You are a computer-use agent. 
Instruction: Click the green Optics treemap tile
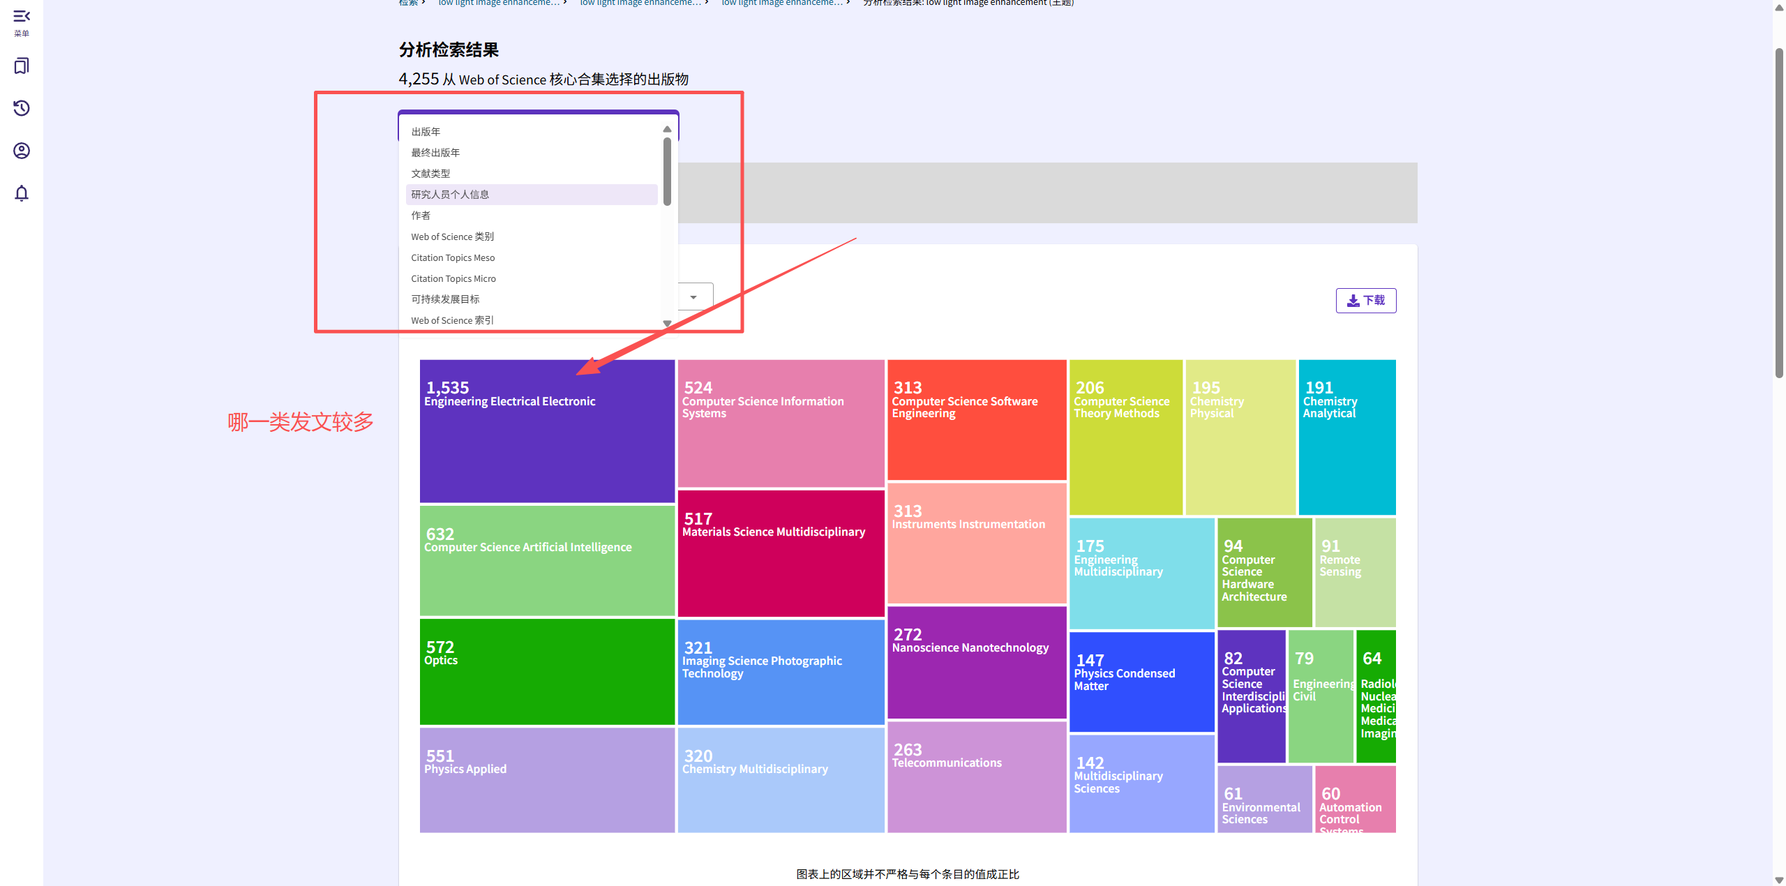click(547, 672)
